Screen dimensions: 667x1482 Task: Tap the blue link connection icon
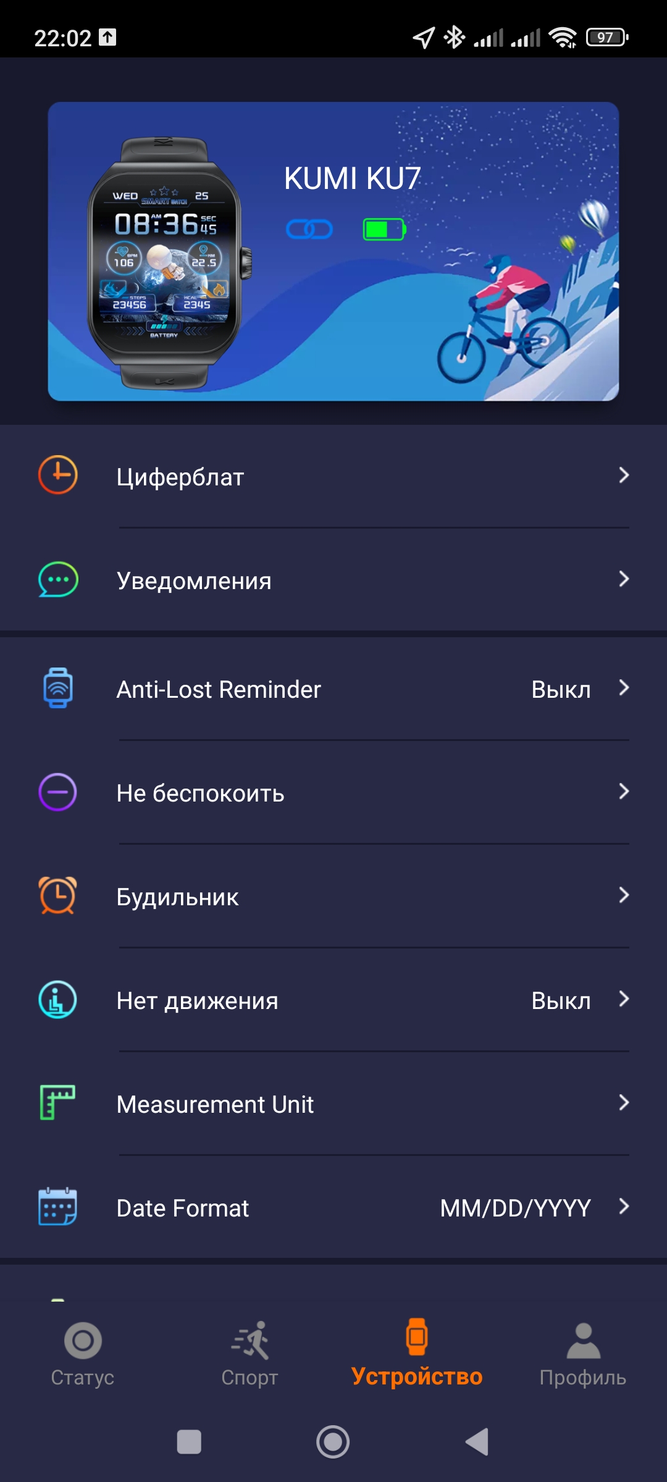coord(309,230)
